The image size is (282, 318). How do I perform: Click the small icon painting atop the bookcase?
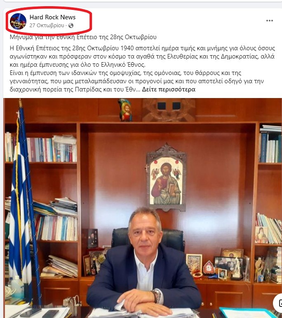coord(125,110)
